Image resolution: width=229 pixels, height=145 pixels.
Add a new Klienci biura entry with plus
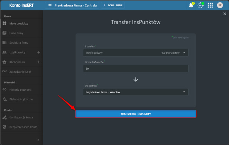point(38,62)
